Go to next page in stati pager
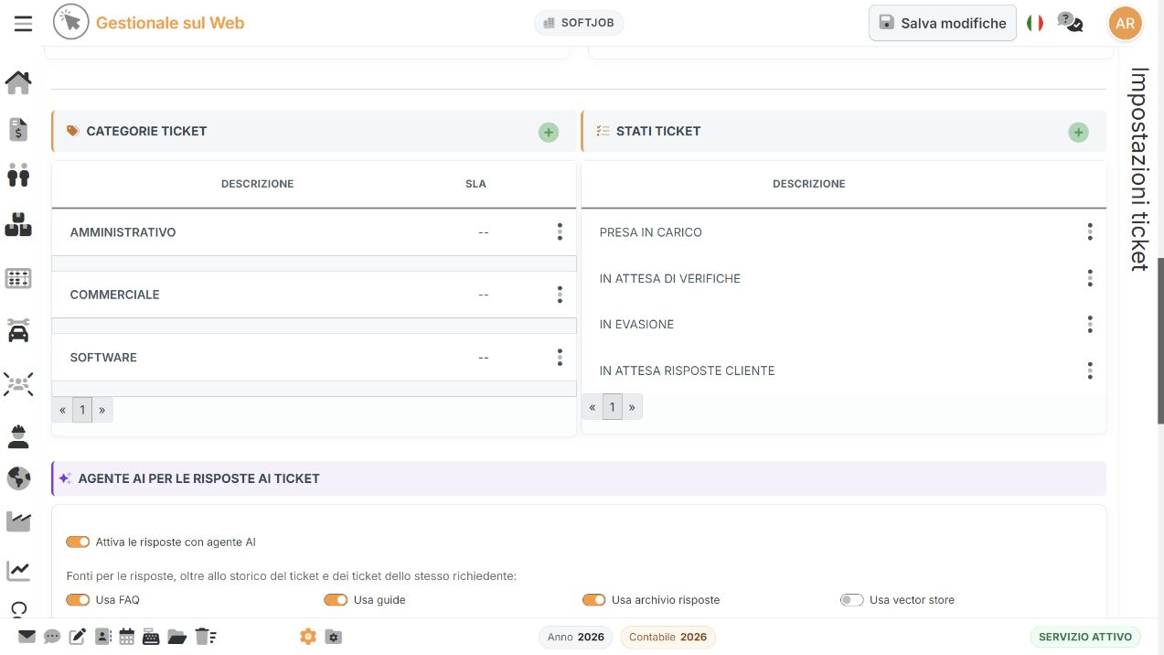The image size is (1164, 655). click(x=633, y=407)
